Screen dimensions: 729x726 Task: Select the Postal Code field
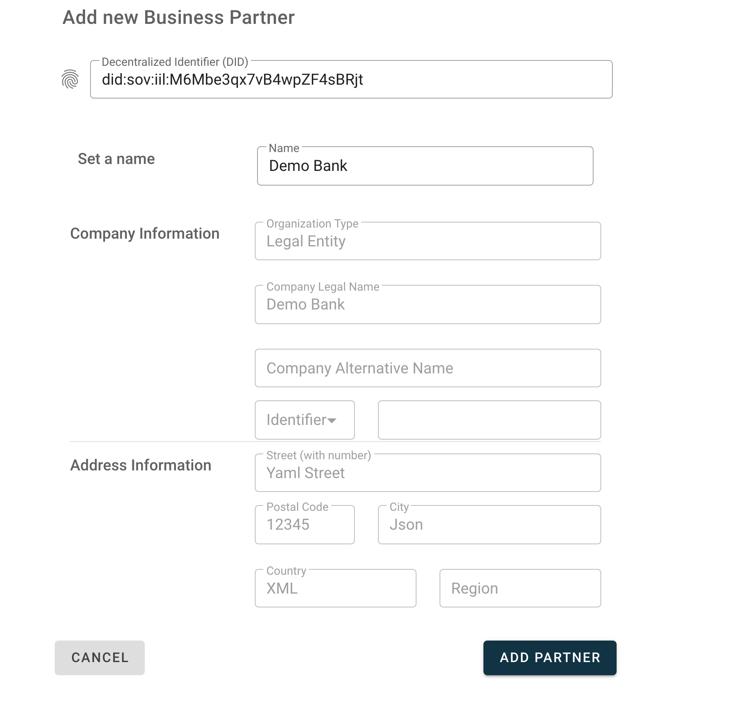pos(304,524)
